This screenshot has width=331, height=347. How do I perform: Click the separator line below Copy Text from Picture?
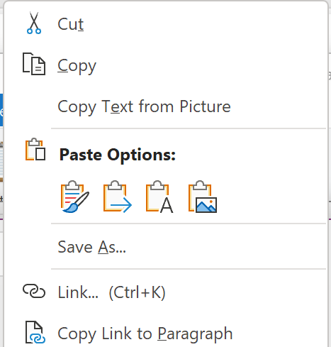(x=189, y=128)
